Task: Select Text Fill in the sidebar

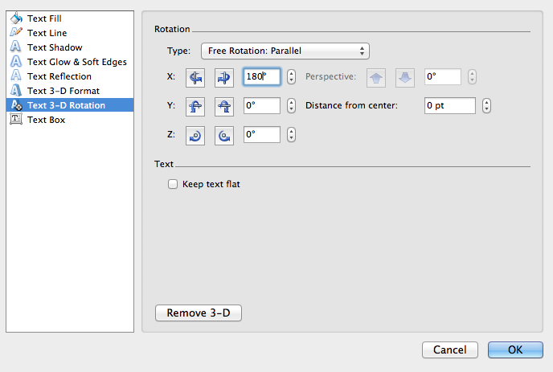Action: click(44, 18)
